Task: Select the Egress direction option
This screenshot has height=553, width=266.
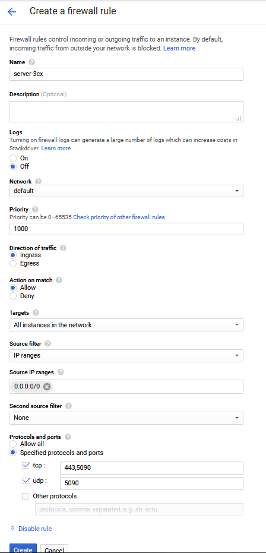Action: (x=13, y=264)
